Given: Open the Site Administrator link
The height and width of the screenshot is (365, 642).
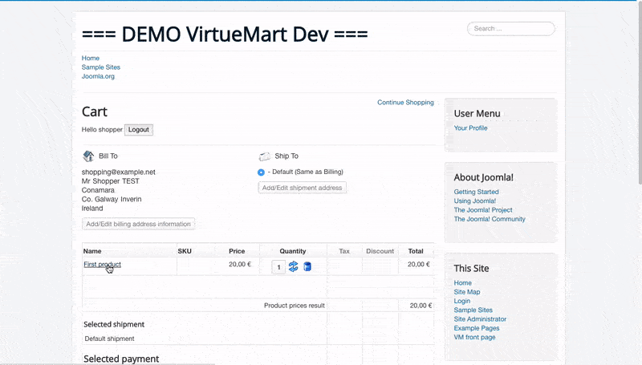Looking at the screenshot, I should click(x=480, y=319).
